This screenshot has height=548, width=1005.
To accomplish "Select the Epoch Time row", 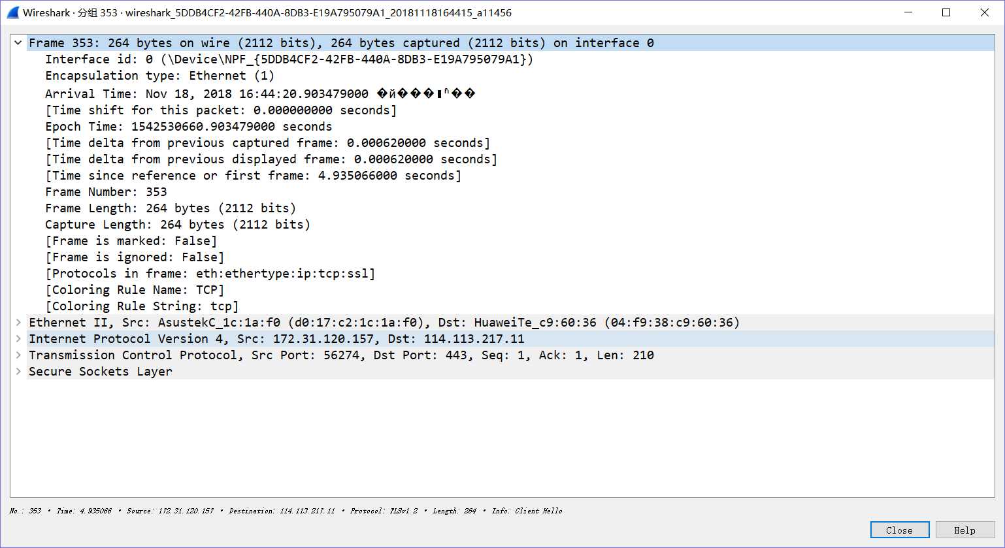I will tap(188, 127).
